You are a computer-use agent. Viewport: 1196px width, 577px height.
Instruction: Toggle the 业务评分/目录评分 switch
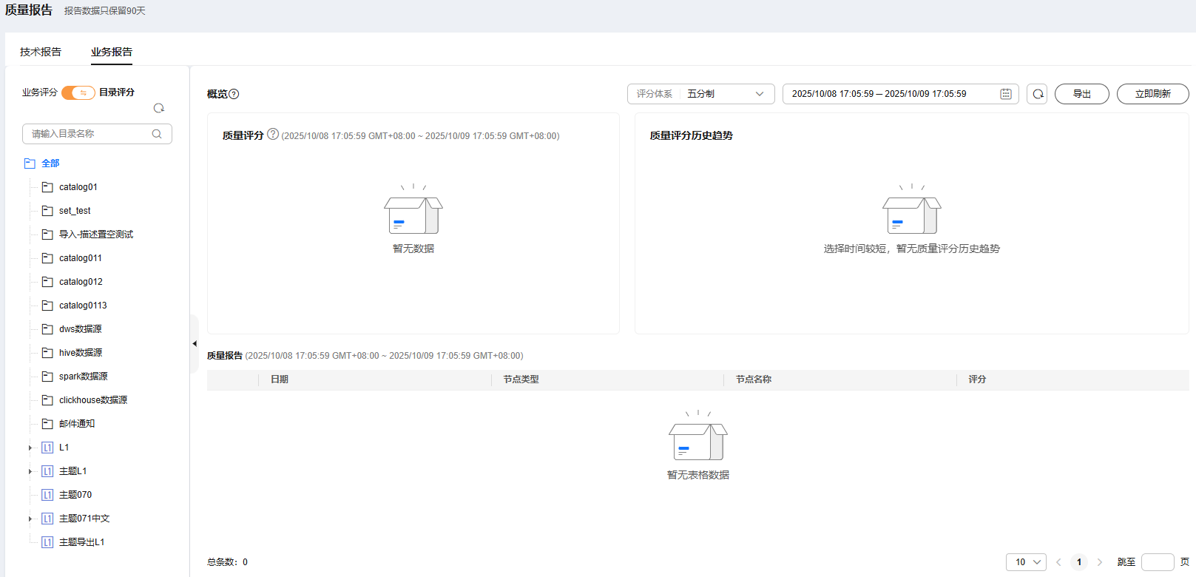click(78, 92)
